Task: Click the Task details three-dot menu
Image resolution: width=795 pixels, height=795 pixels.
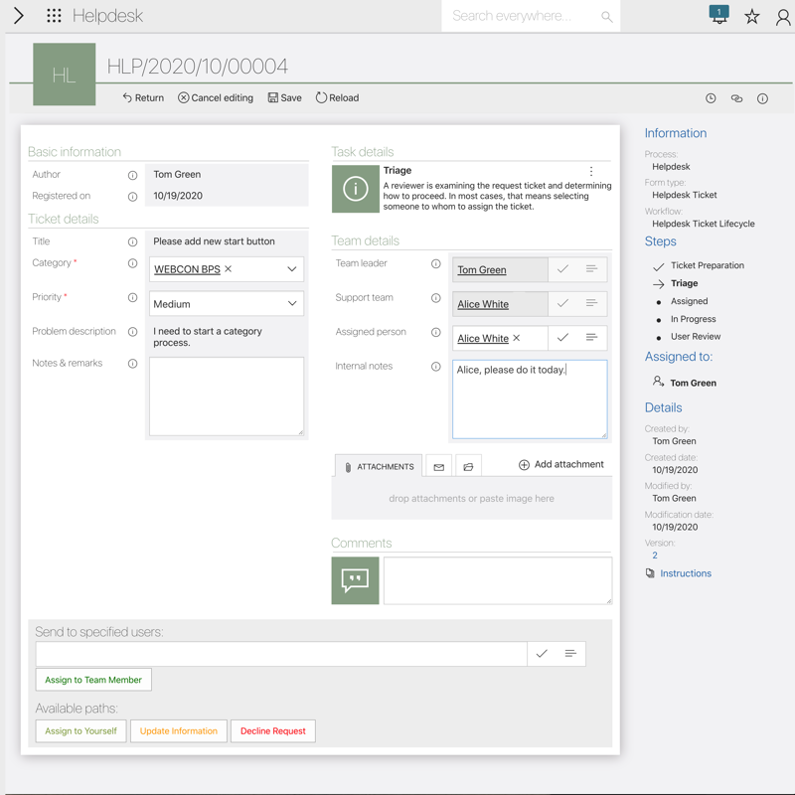Action: click(x=591, y=172)
